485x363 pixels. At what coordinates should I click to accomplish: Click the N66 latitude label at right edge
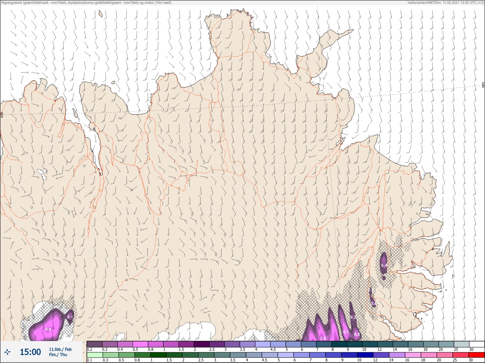coord(483,85)
